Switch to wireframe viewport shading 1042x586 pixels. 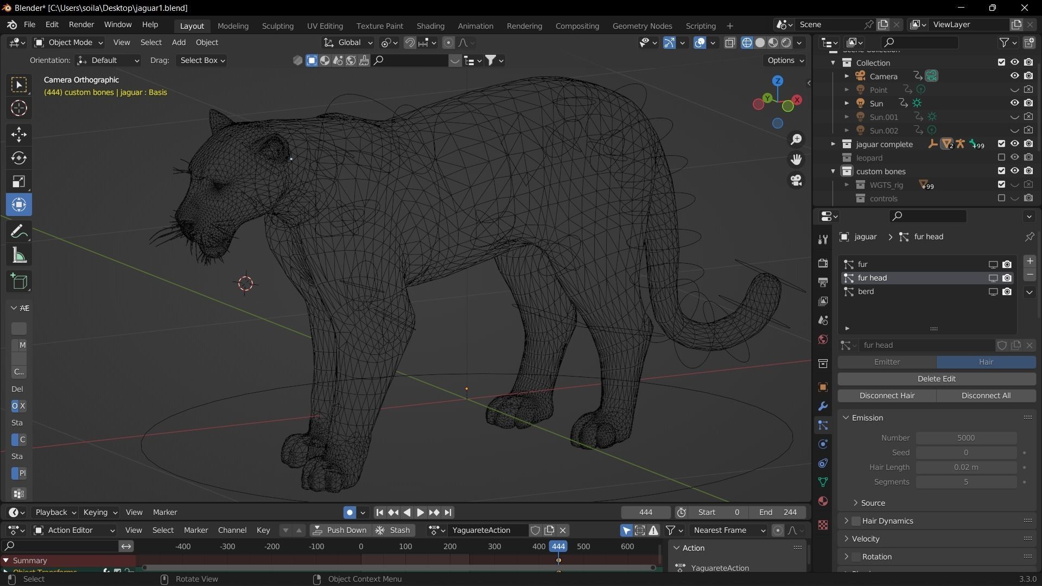click(x=747, y=43)
